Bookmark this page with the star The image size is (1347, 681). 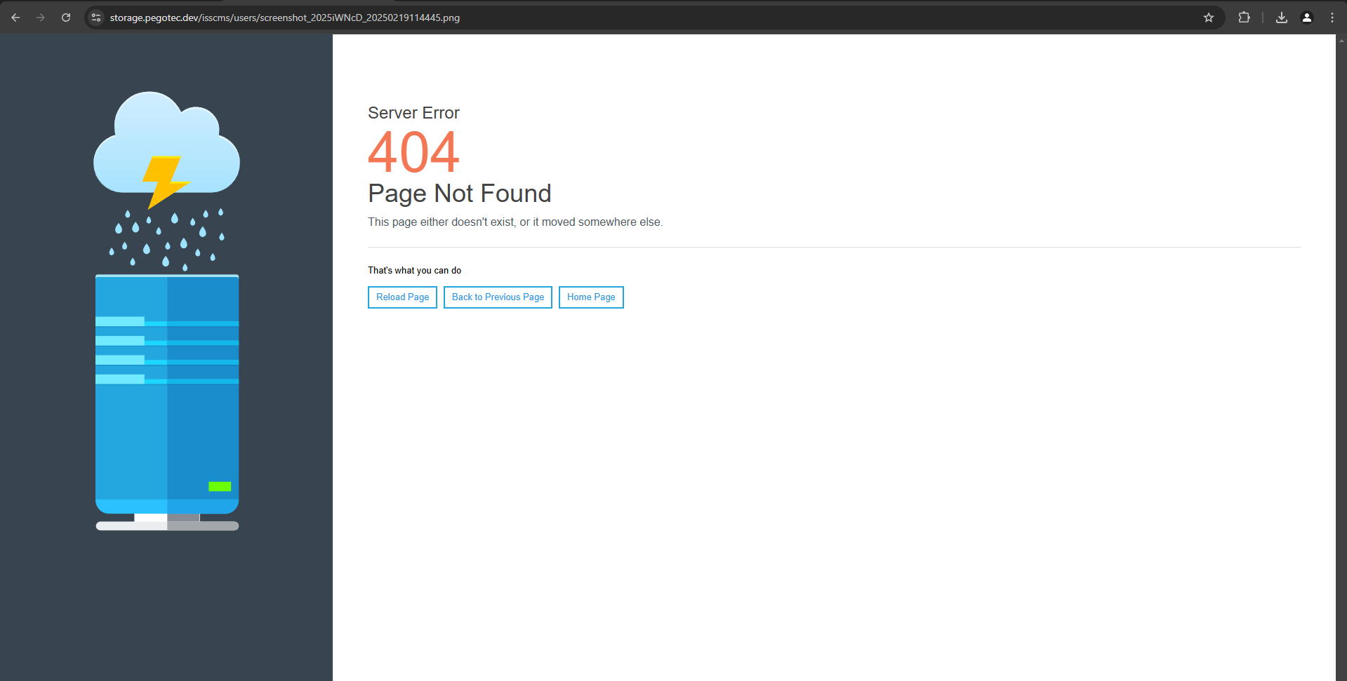point(1209,18)
